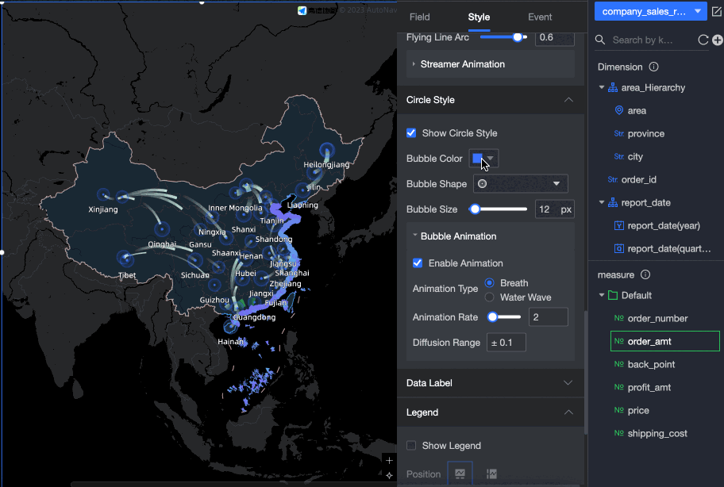Click the report_date(quarter) calendar icon
This screenshot has height=487, width=724.
tap(619, 248)
